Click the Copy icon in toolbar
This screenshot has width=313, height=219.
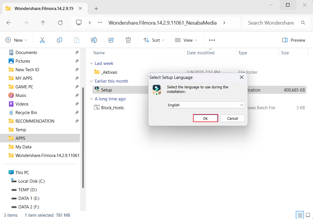60,40
